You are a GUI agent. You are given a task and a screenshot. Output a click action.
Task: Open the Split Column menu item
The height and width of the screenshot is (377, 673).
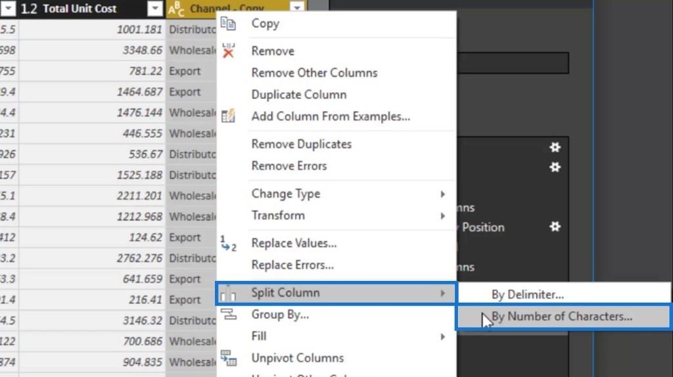[x=336, y=293]
